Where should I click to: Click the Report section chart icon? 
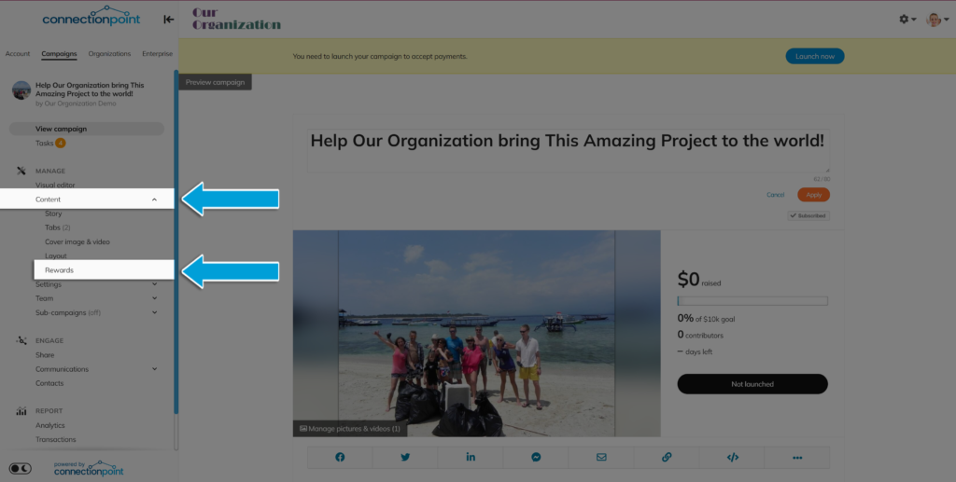tap(21, 411)
